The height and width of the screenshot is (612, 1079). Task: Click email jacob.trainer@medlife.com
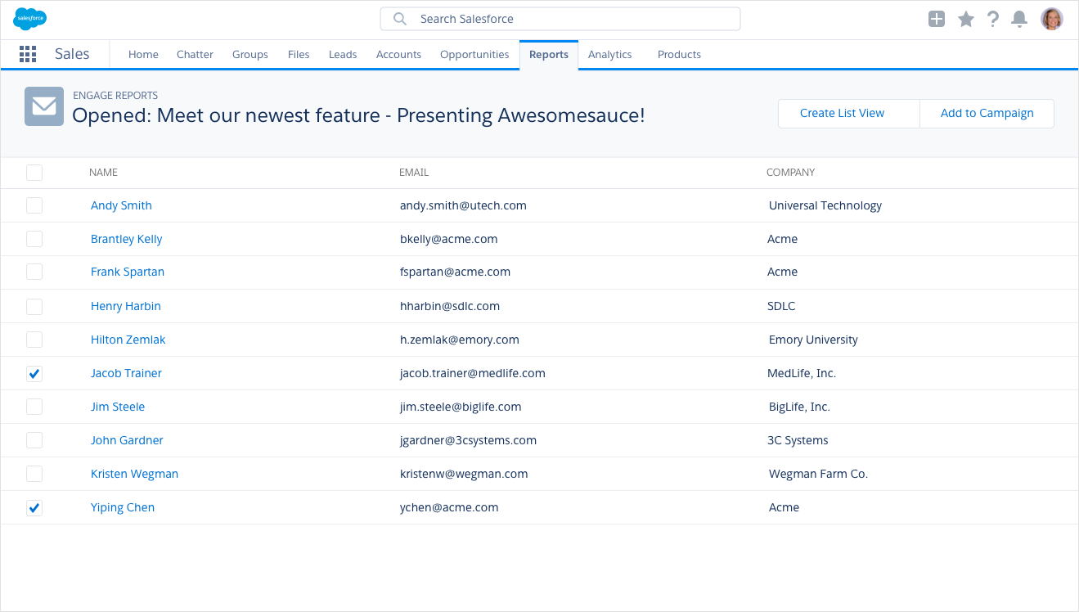click(x=473, y=373)
